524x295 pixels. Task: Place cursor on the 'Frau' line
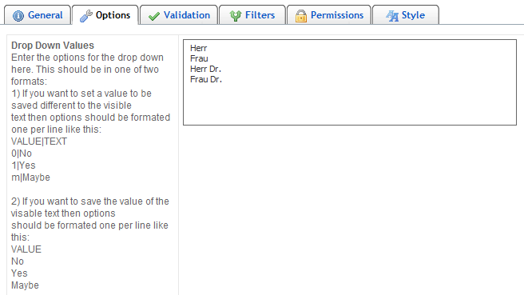(x=199, y=58)
